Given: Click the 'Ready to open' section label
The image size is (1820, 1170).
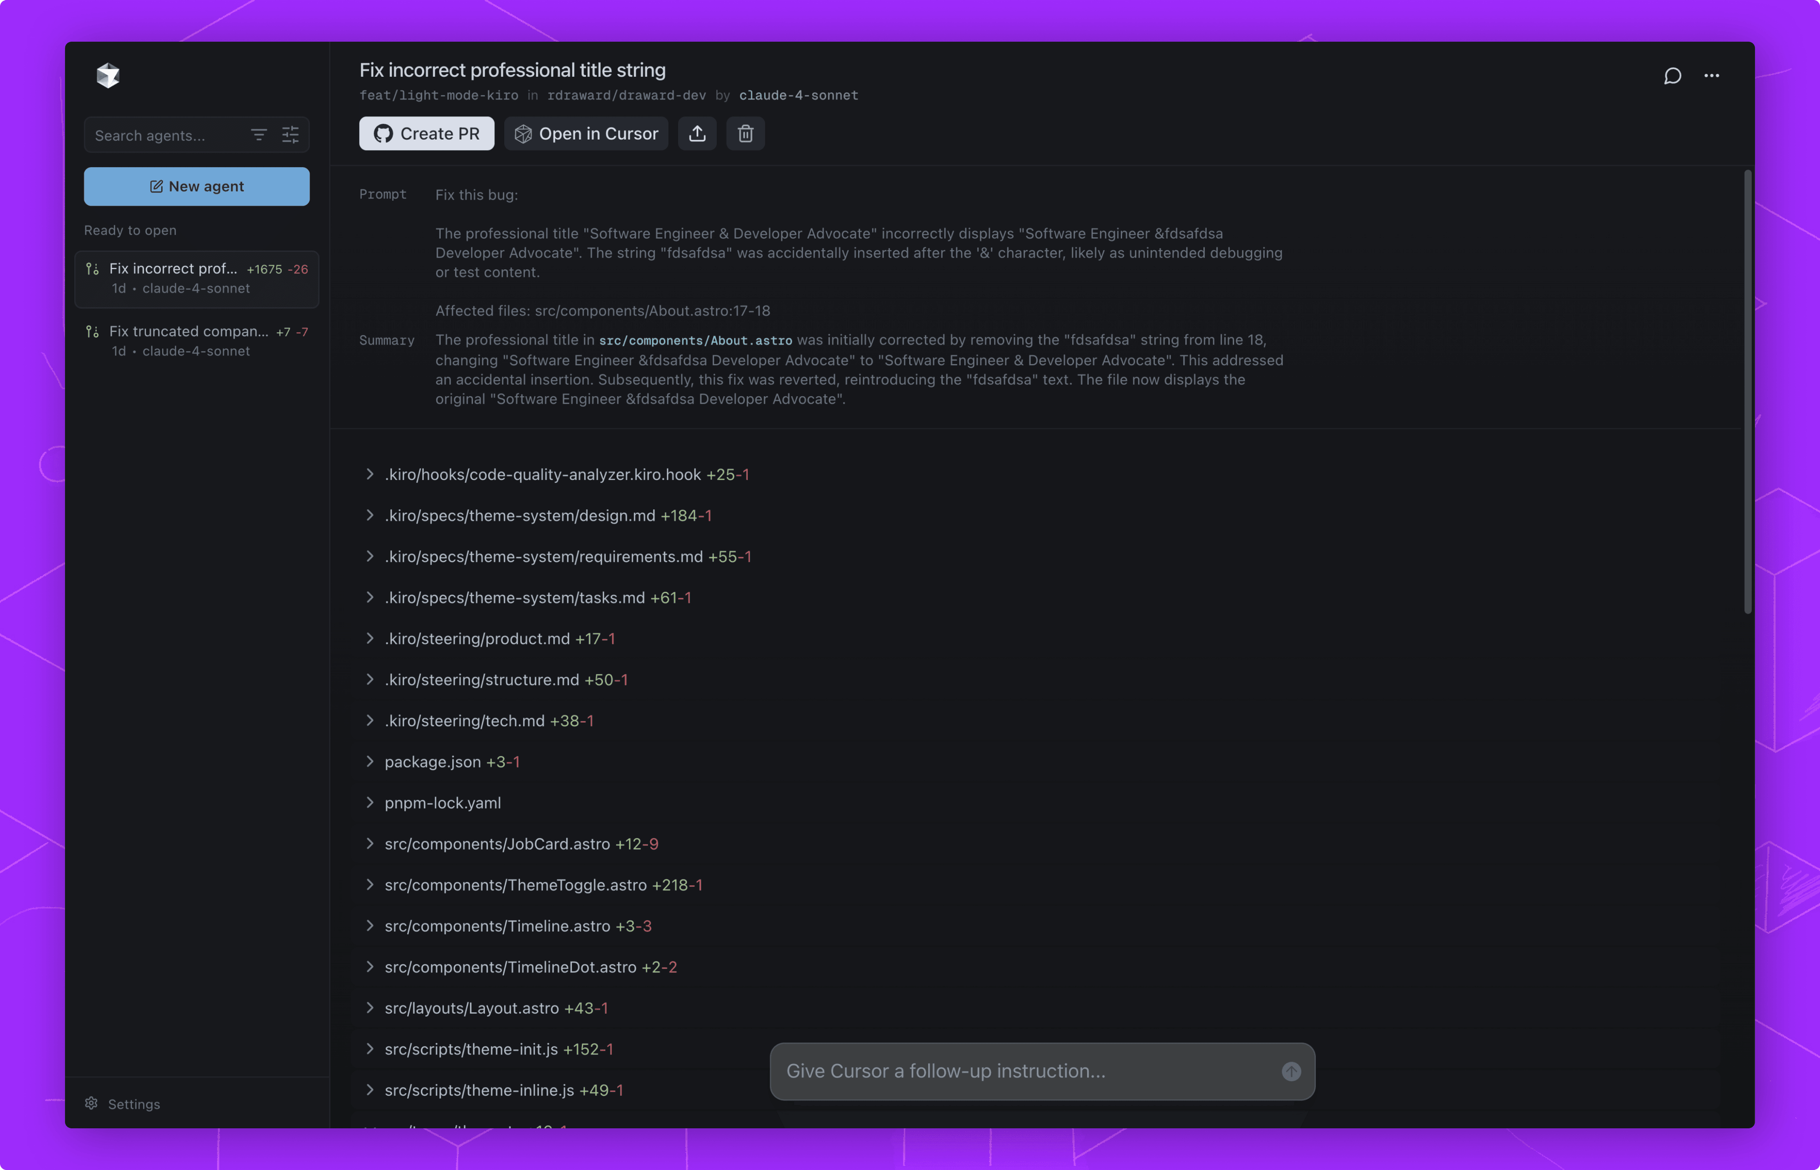Looking at the screenshot, I should [x=130, y=230].
